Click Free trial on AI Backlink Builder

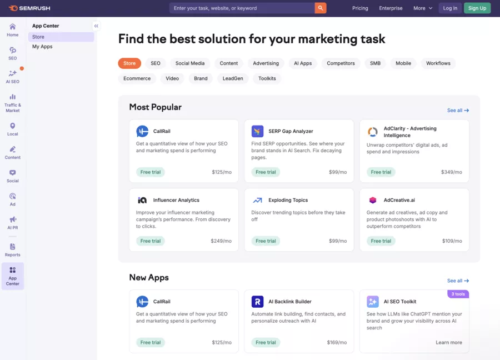click(x=266, y=342)
